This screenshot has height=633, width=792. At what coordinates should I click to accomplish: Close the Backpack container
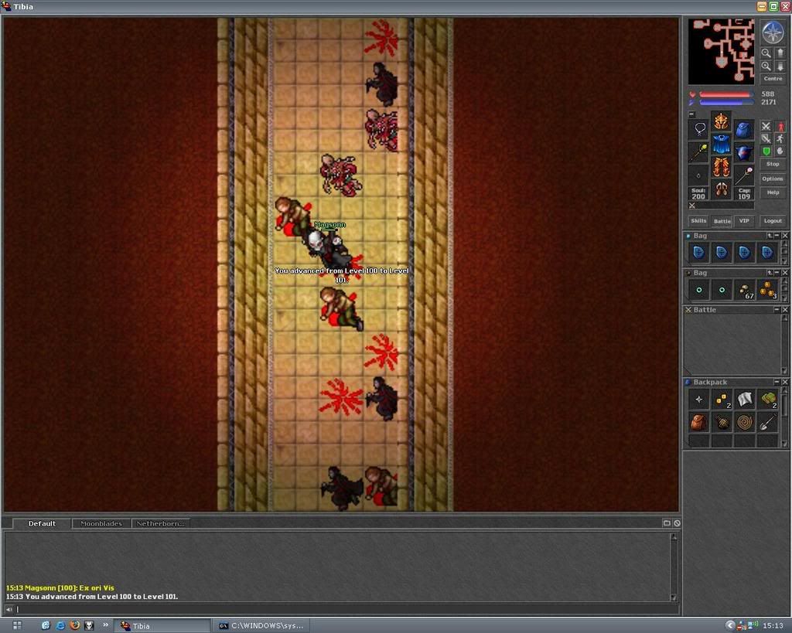[x=785, y=382]
